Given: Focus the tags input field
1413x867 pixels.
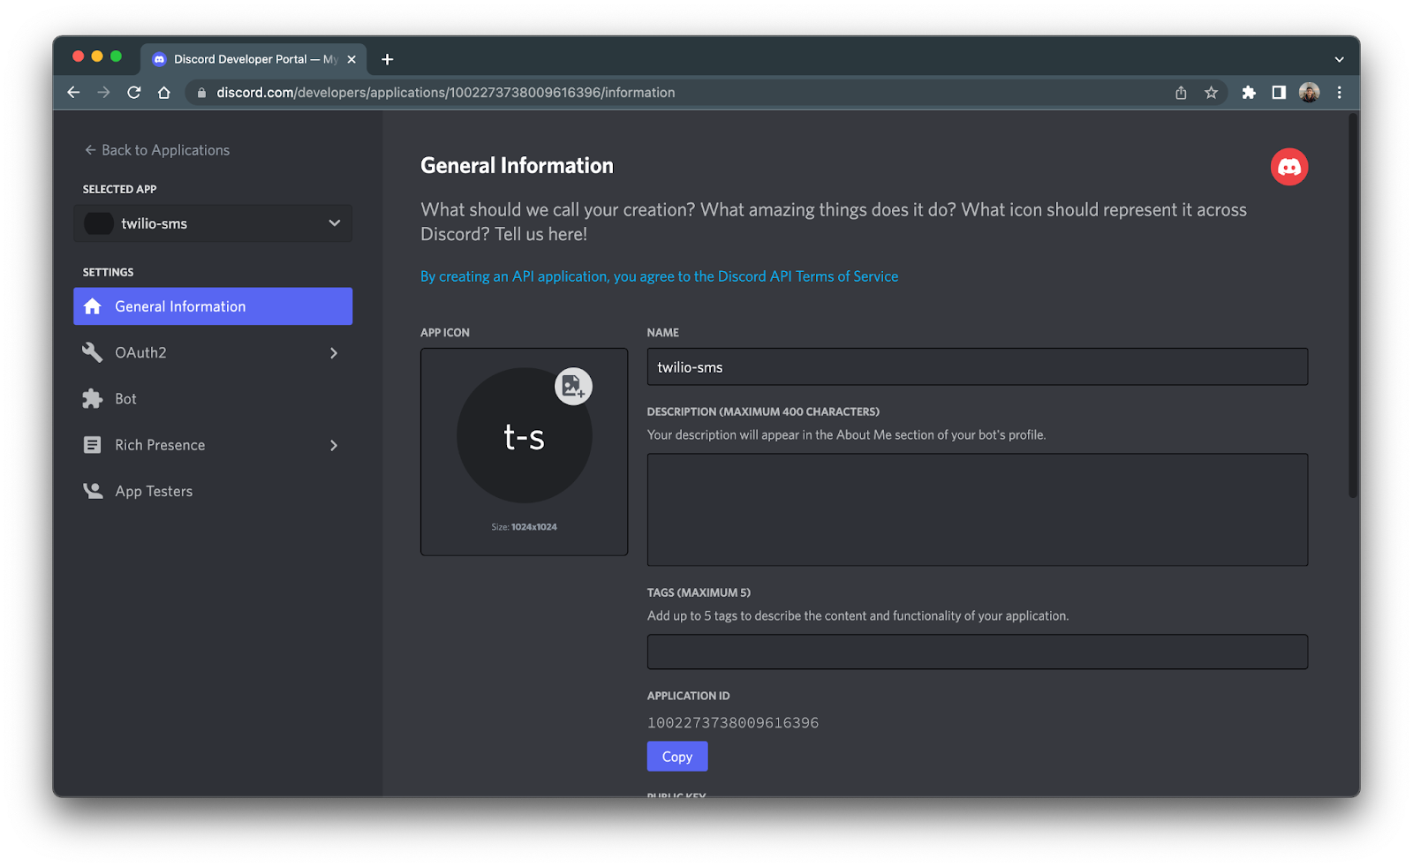Looking at the screenshot, I should [x=978, y=652].
